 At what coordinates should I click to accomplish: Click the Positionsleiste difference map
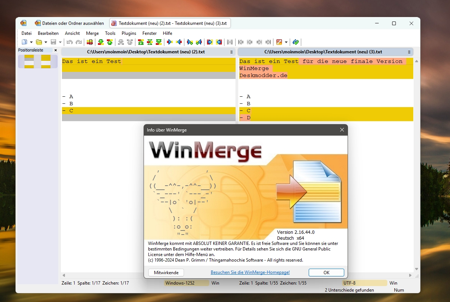[x=38, y=62]
